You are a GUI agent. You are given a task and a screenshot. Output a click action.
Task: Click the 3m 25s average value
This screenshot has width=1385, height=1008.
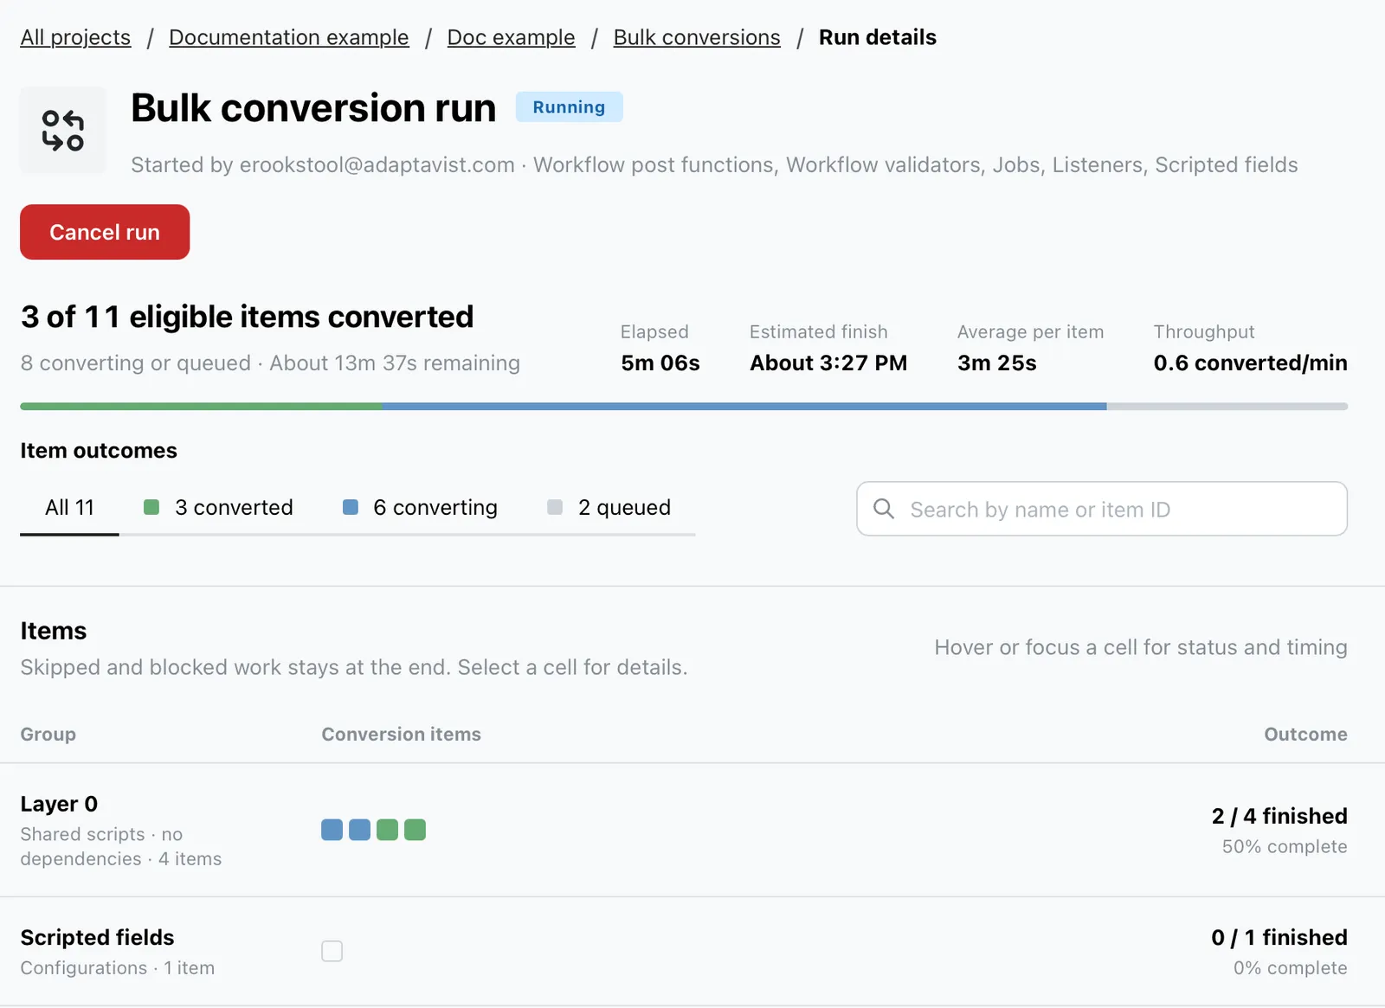pos(996,363)
